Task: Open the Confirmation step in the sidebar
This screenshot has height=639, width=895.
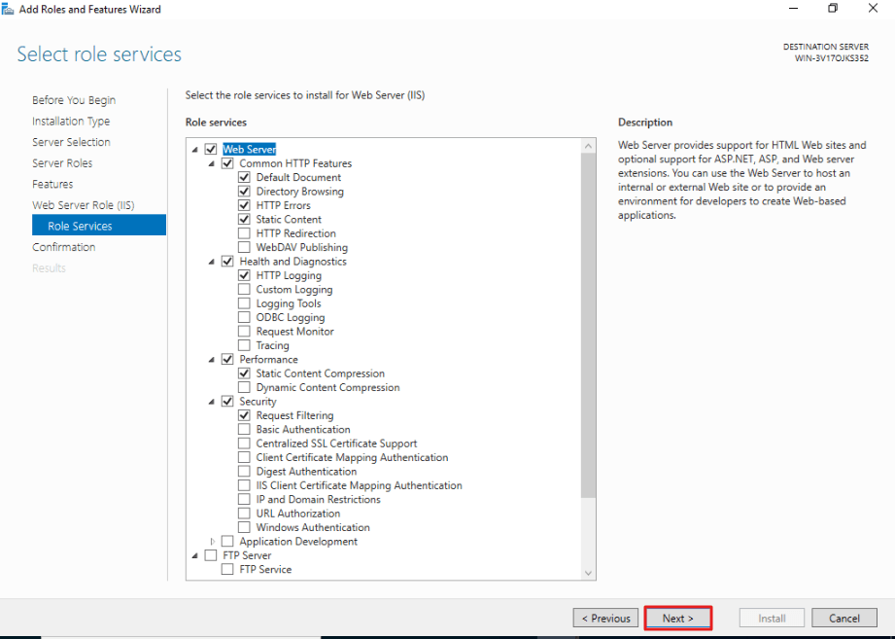Action: (x=64, y=247)
